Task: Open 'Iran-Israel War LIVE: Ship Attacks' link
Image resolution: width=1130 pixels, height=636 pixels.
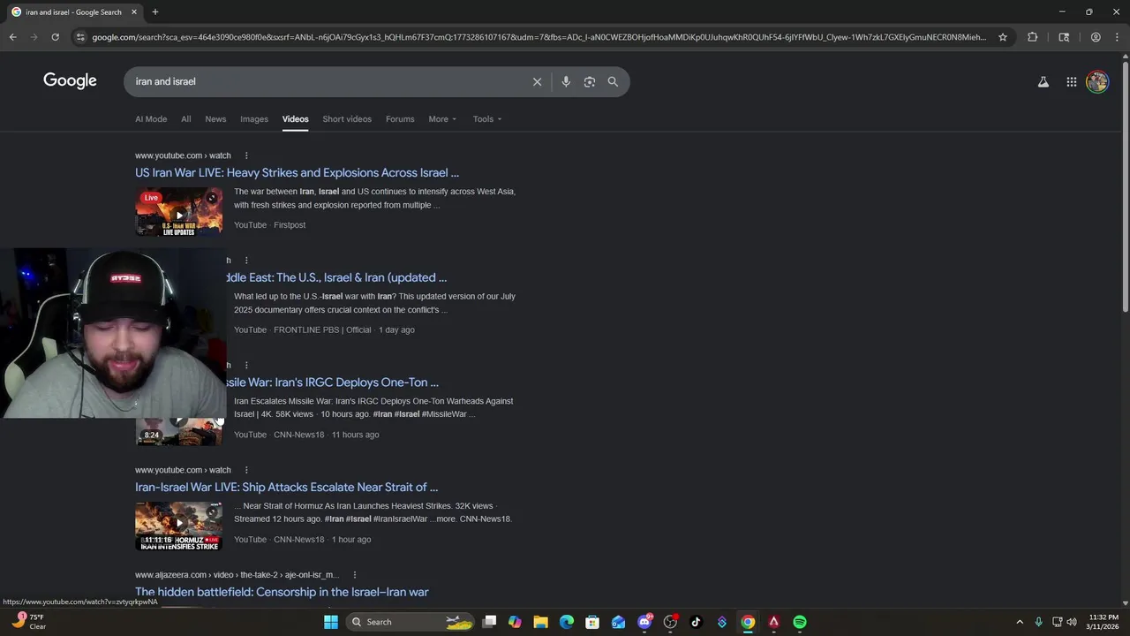Action: click(286, 488)
